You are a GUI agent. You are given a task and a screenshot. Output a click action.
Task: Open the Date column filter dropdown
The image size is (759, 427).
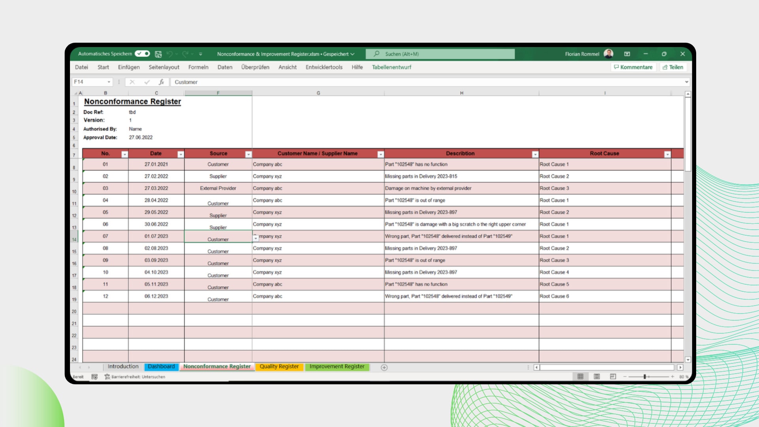point(181,154)
